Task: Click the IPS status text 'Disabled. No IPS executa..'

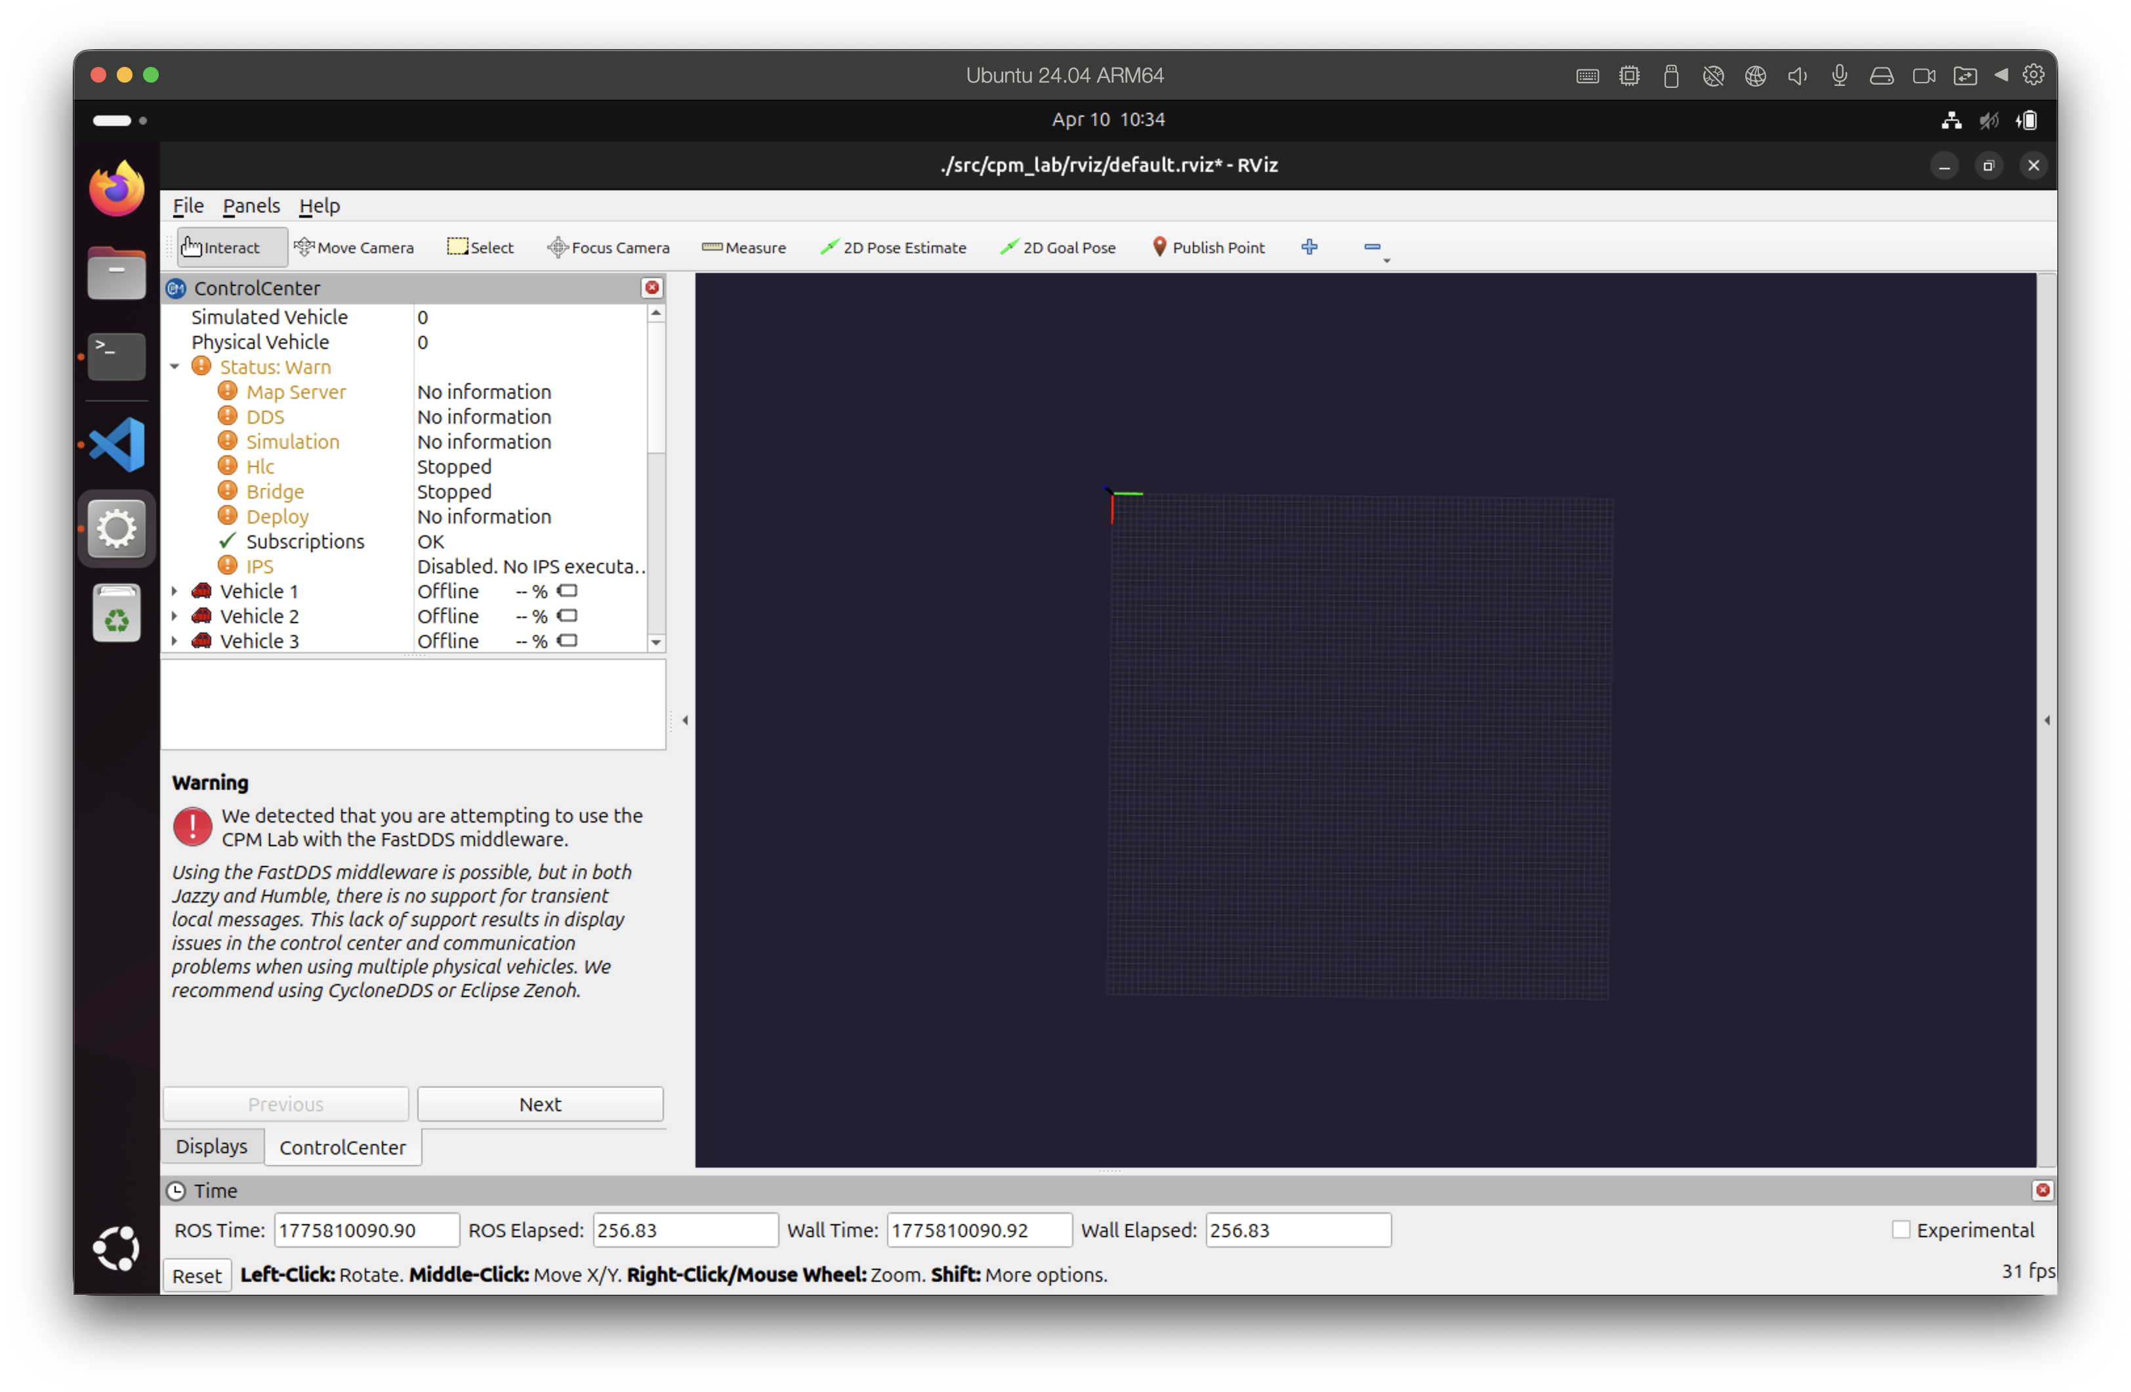Action: click(531, 565)
